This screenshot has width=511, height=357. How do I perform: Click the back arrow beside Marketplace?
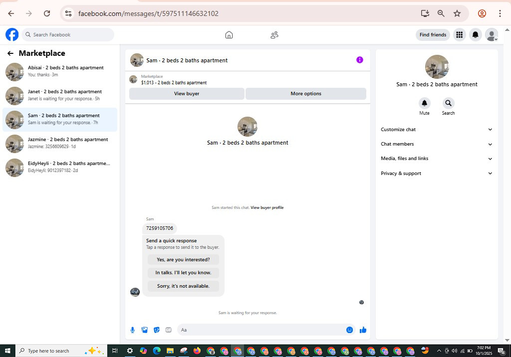pyautogui.click(x=10, y=53)
